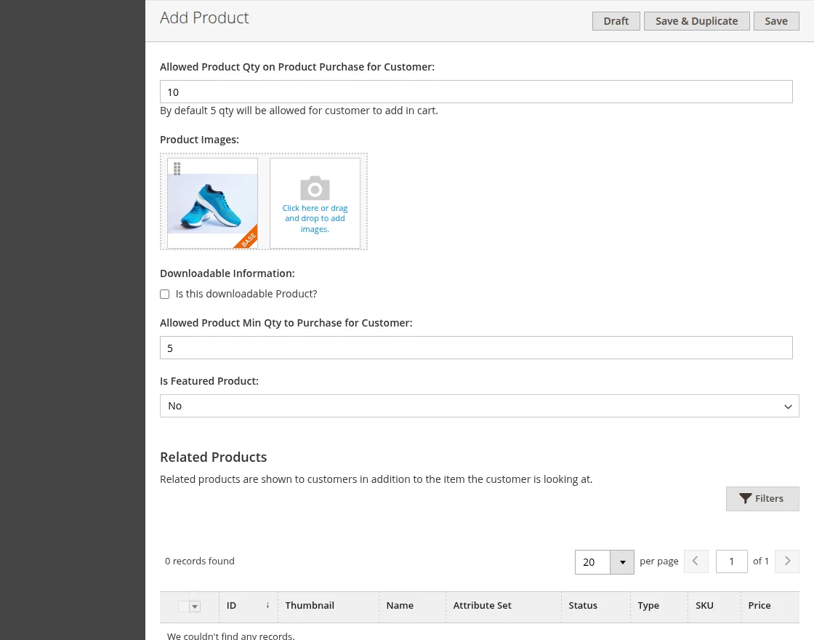Open the select-all options arrow in header

coord(195,607)
